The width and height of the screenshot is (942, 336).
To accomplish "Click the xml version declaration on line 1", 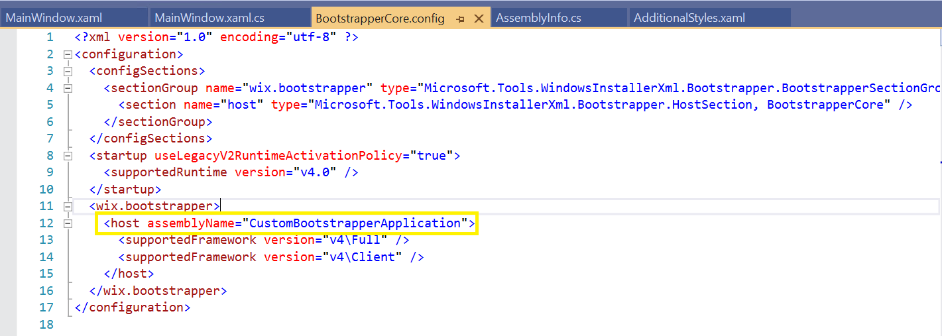I will (x=216, y=37).
